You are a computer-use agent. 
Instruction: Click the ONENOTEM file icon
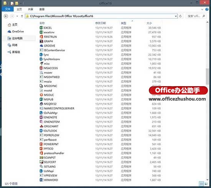pyautogui.click(x=41, y=122)
